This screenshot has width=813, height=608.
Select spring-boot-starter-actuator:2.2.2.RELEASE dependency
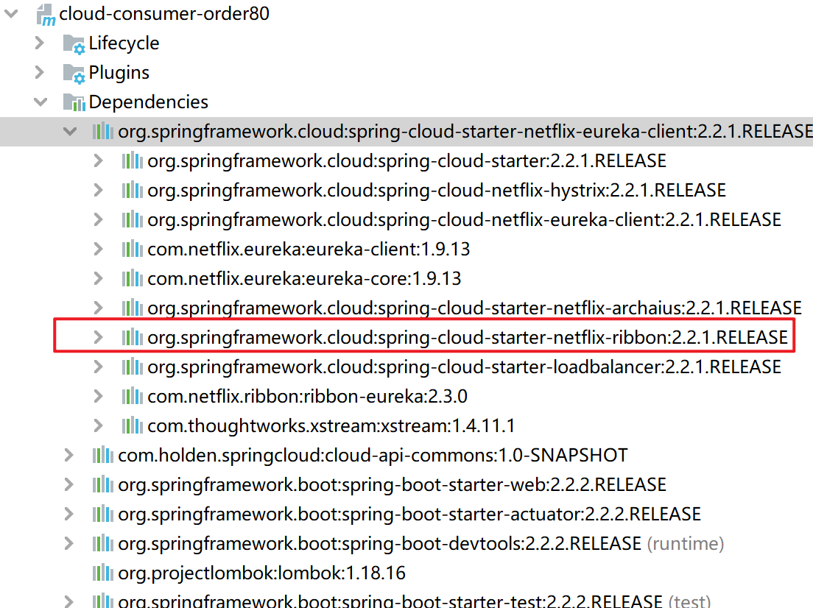(x=409, y=515)
